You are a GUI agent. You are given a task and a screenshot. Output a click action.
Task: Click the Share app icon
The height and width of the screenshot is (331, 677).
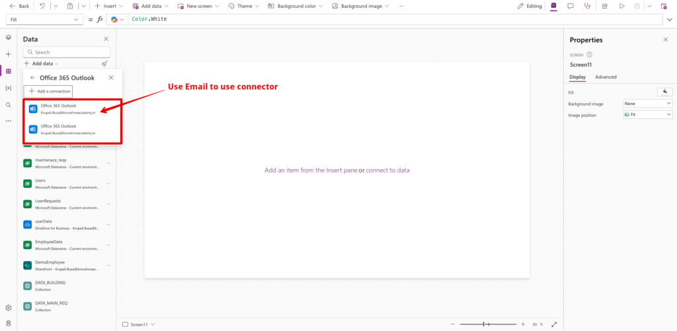(x=605, y=6)
